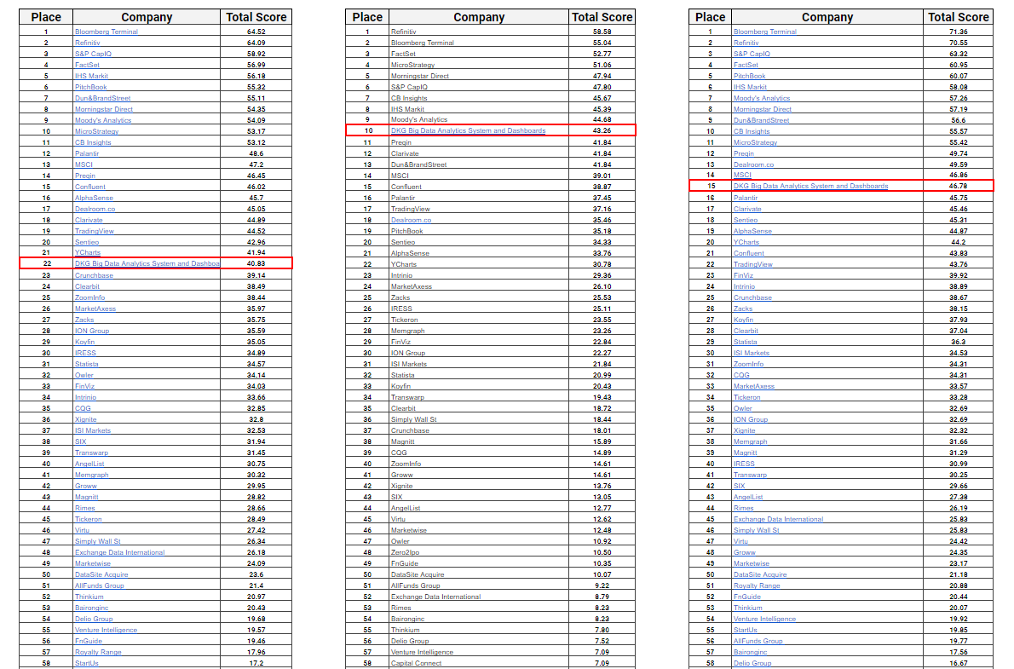Click Venture Intelligence link scored 19.92
The height and width of the screenshot is (669, 1014).
pyautogui.click(x=764, y=619)
